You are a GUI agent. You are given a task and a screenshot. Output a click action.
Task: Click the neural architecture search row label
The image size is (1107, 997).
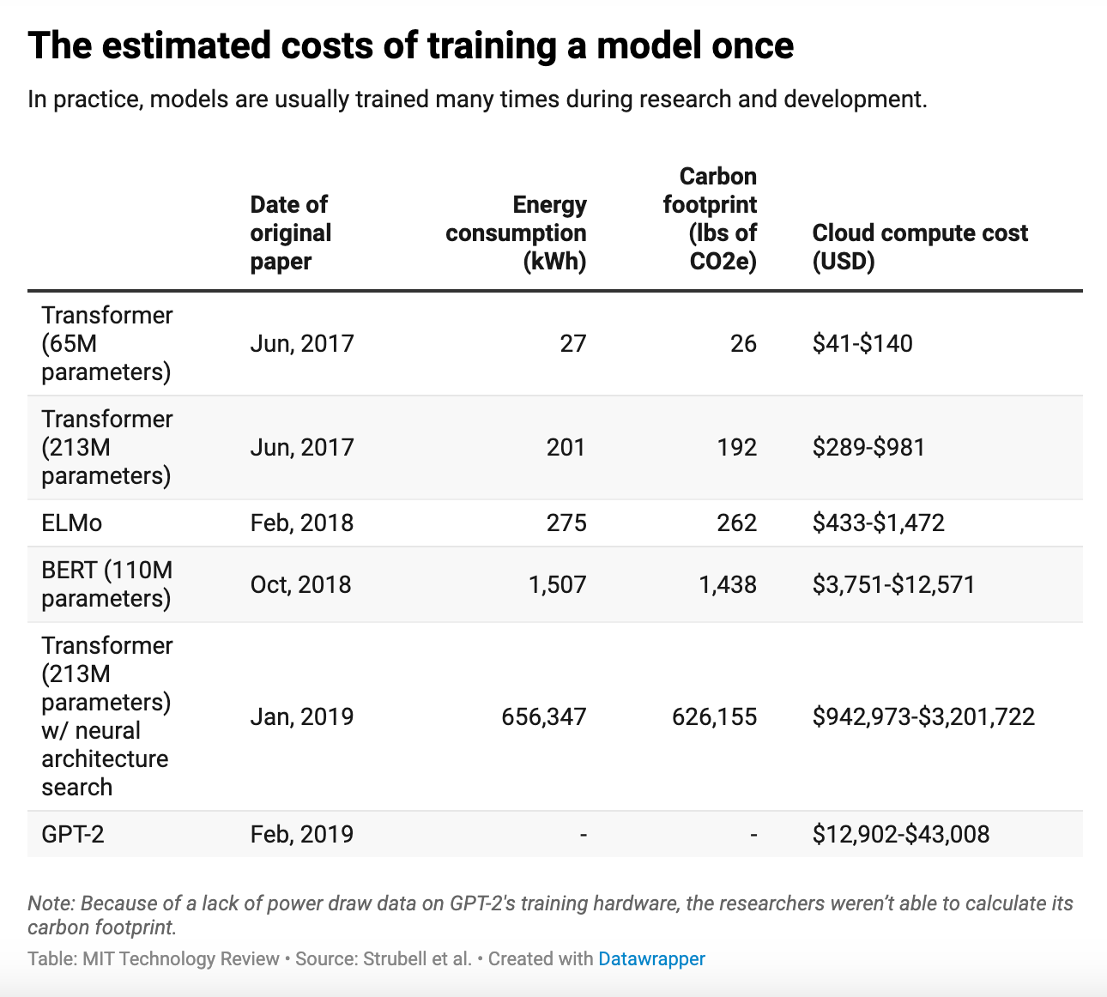click(x=106, y=716)
